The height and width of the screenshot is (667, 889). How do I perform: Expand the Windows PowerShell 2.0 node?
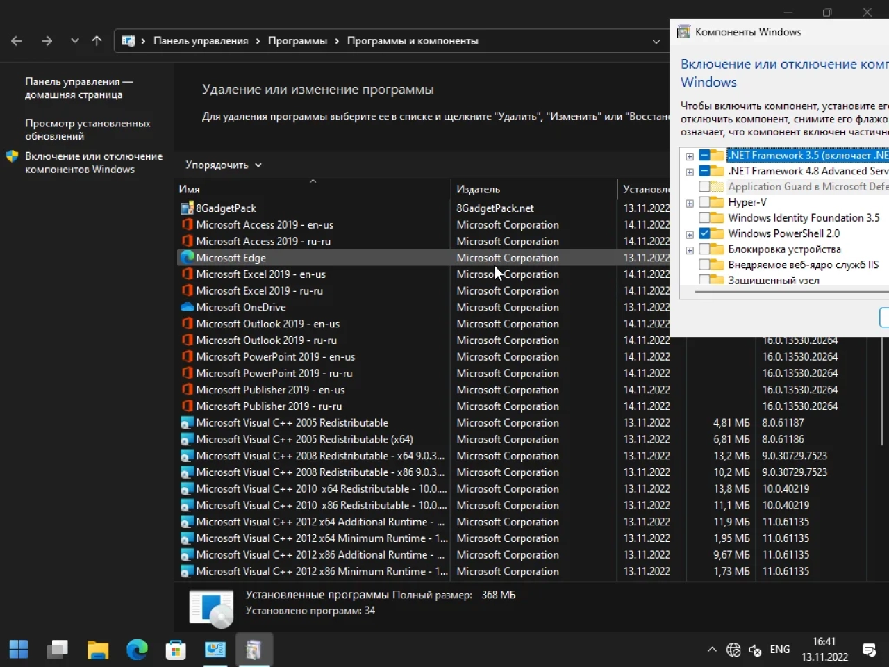point(690,235)
